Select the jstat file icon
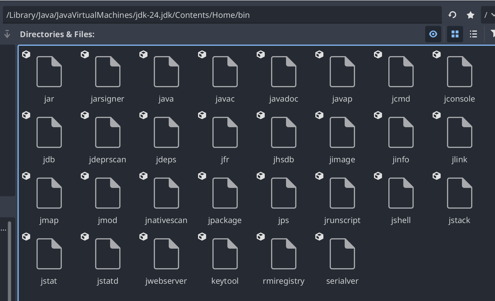495x301 pixels. click(x=49, y=254)
